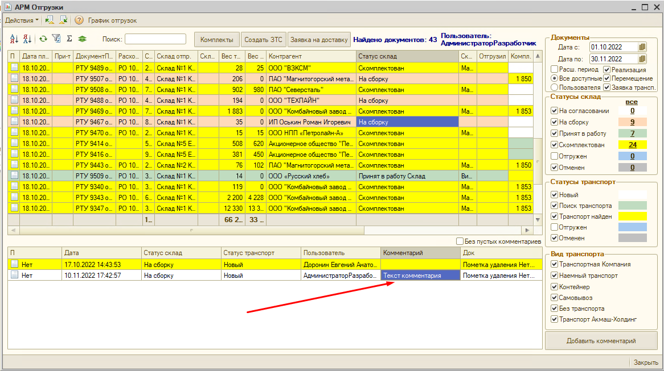Toggle Заявка трансп. checkbox
664x371 pixels.
[x=606, y=87]
